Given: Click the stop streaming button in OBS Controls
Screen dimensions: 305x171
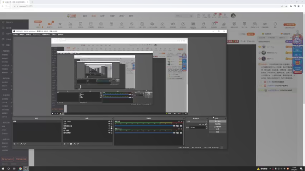Looking at the screenshot, I should pyautogui.click(x=218, y=121).
